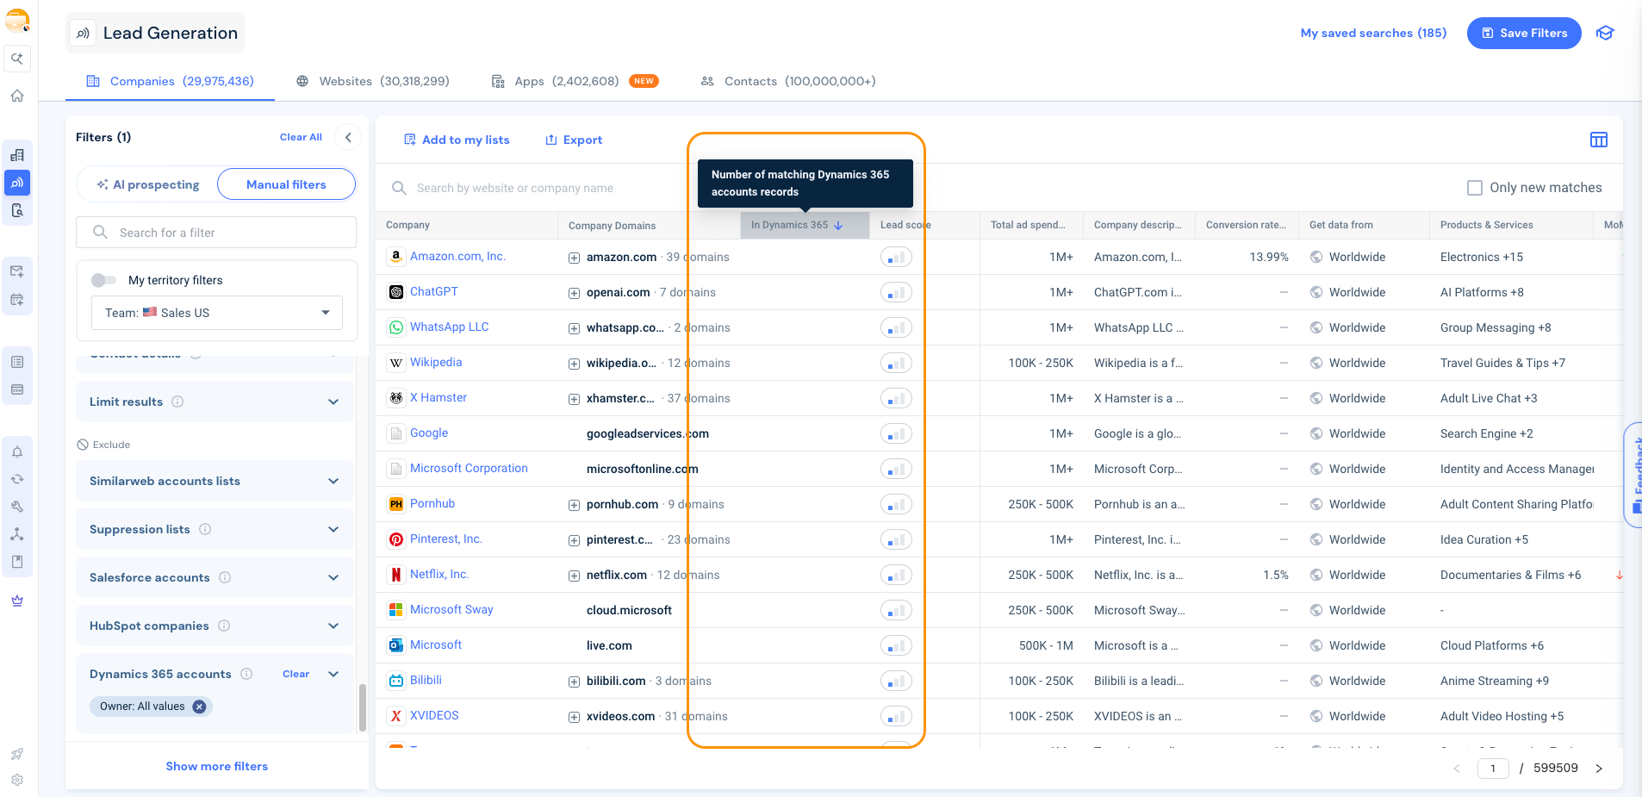Collapse the Dynamics 365 accounts filter chevron
Screen dimensions: 1642x797
tap(333, 674)
